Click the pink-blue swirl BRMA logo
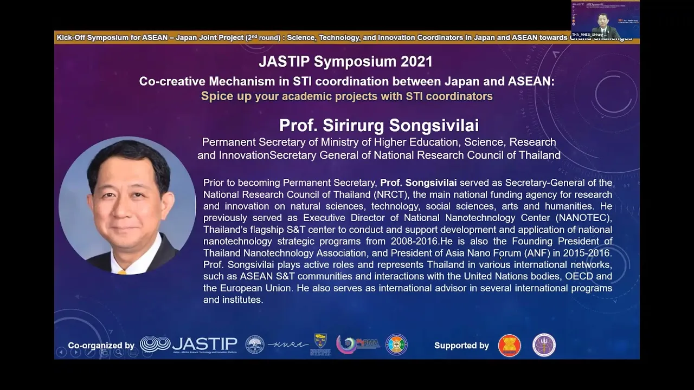Image resolution: width=694 pixels, height=390 pixels. coord(357,344)
